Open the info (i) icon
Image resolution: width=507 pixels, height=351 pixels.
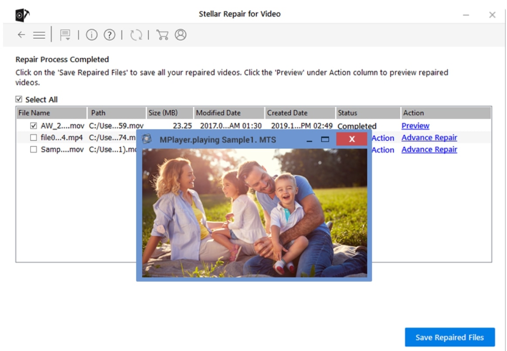point(92,34)
